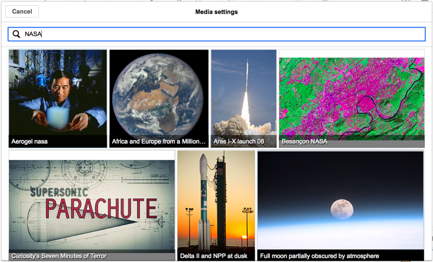Click the Cancel button
The image size is (433, 262).
pos(22,12)
